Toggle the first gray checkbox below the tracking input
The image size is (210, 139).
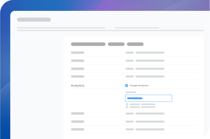[x=127, y=104]
